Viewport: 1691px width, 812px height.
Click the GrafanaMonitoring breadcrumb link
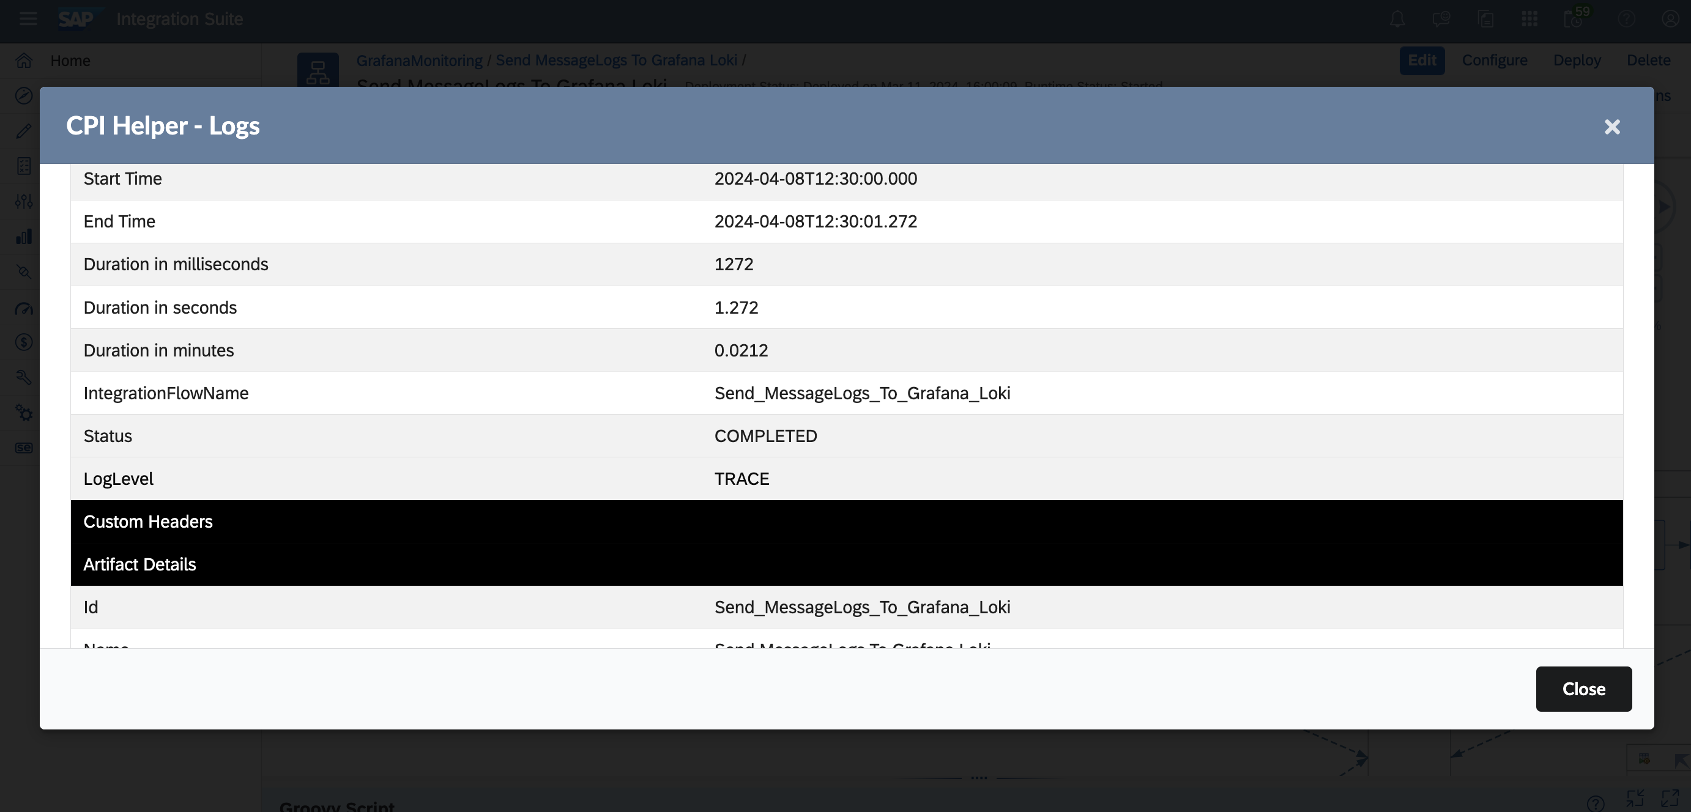[419, 61]
